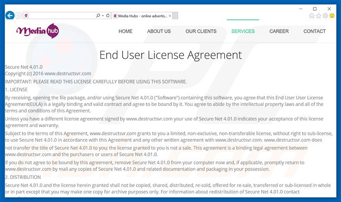Maximize the browser window
Viewport: 341px width, 202px height.
[x=315, y=9]
